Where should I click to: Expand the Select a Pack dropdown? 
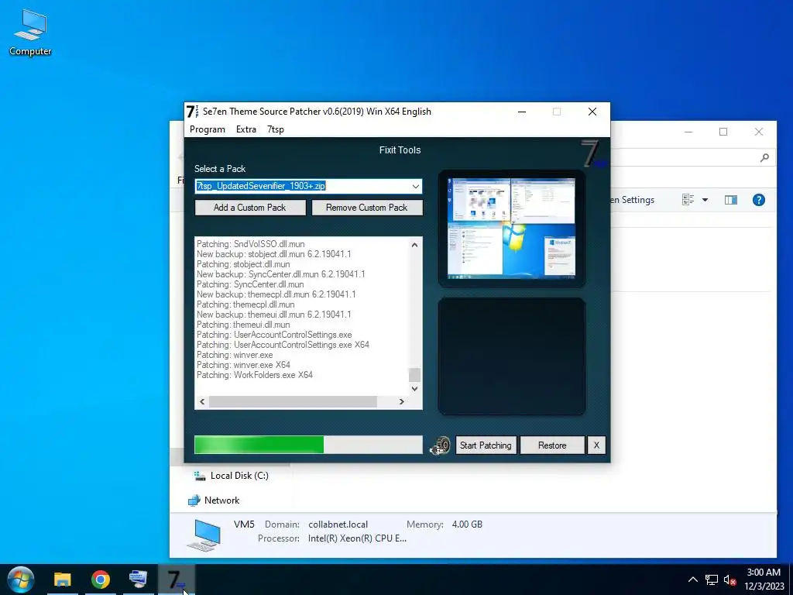click(416, 186)
